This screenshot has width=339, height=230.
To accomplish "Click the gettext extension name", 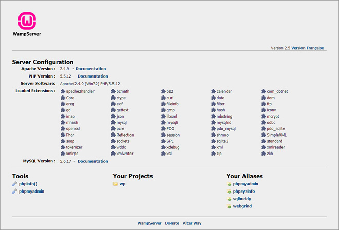I will pos(122,110).
